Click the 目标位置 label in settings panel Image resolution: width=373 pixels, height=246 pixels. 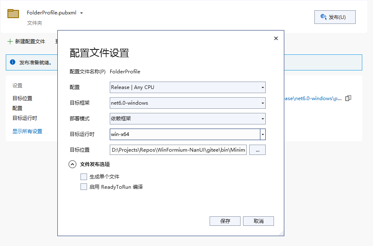click(x=22, y=98)
